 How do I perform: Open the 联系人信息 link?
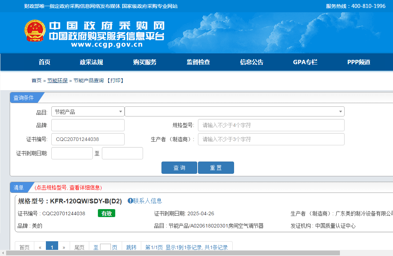pos(147,201)
